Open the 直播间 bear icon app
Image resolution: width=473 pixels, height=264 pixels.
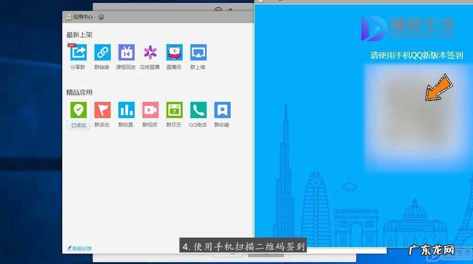pyautogui.click(x=174, y=53)
